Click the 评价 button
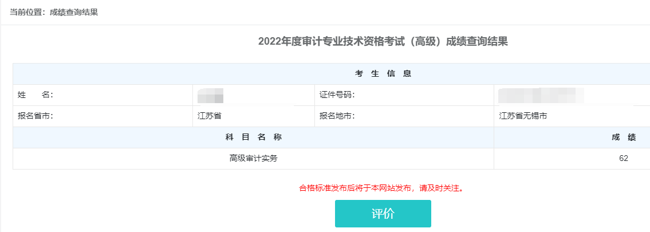This screenshot has width=650, height=232. point(383,214)
